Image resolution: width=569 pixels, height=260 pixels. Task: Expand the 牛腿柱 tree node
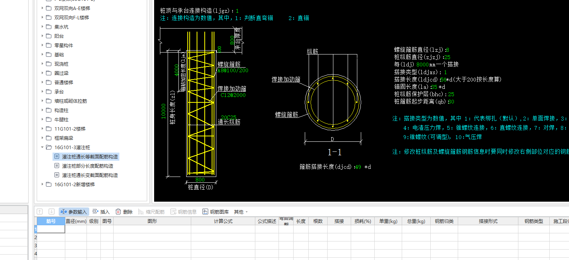click(42, 119)
